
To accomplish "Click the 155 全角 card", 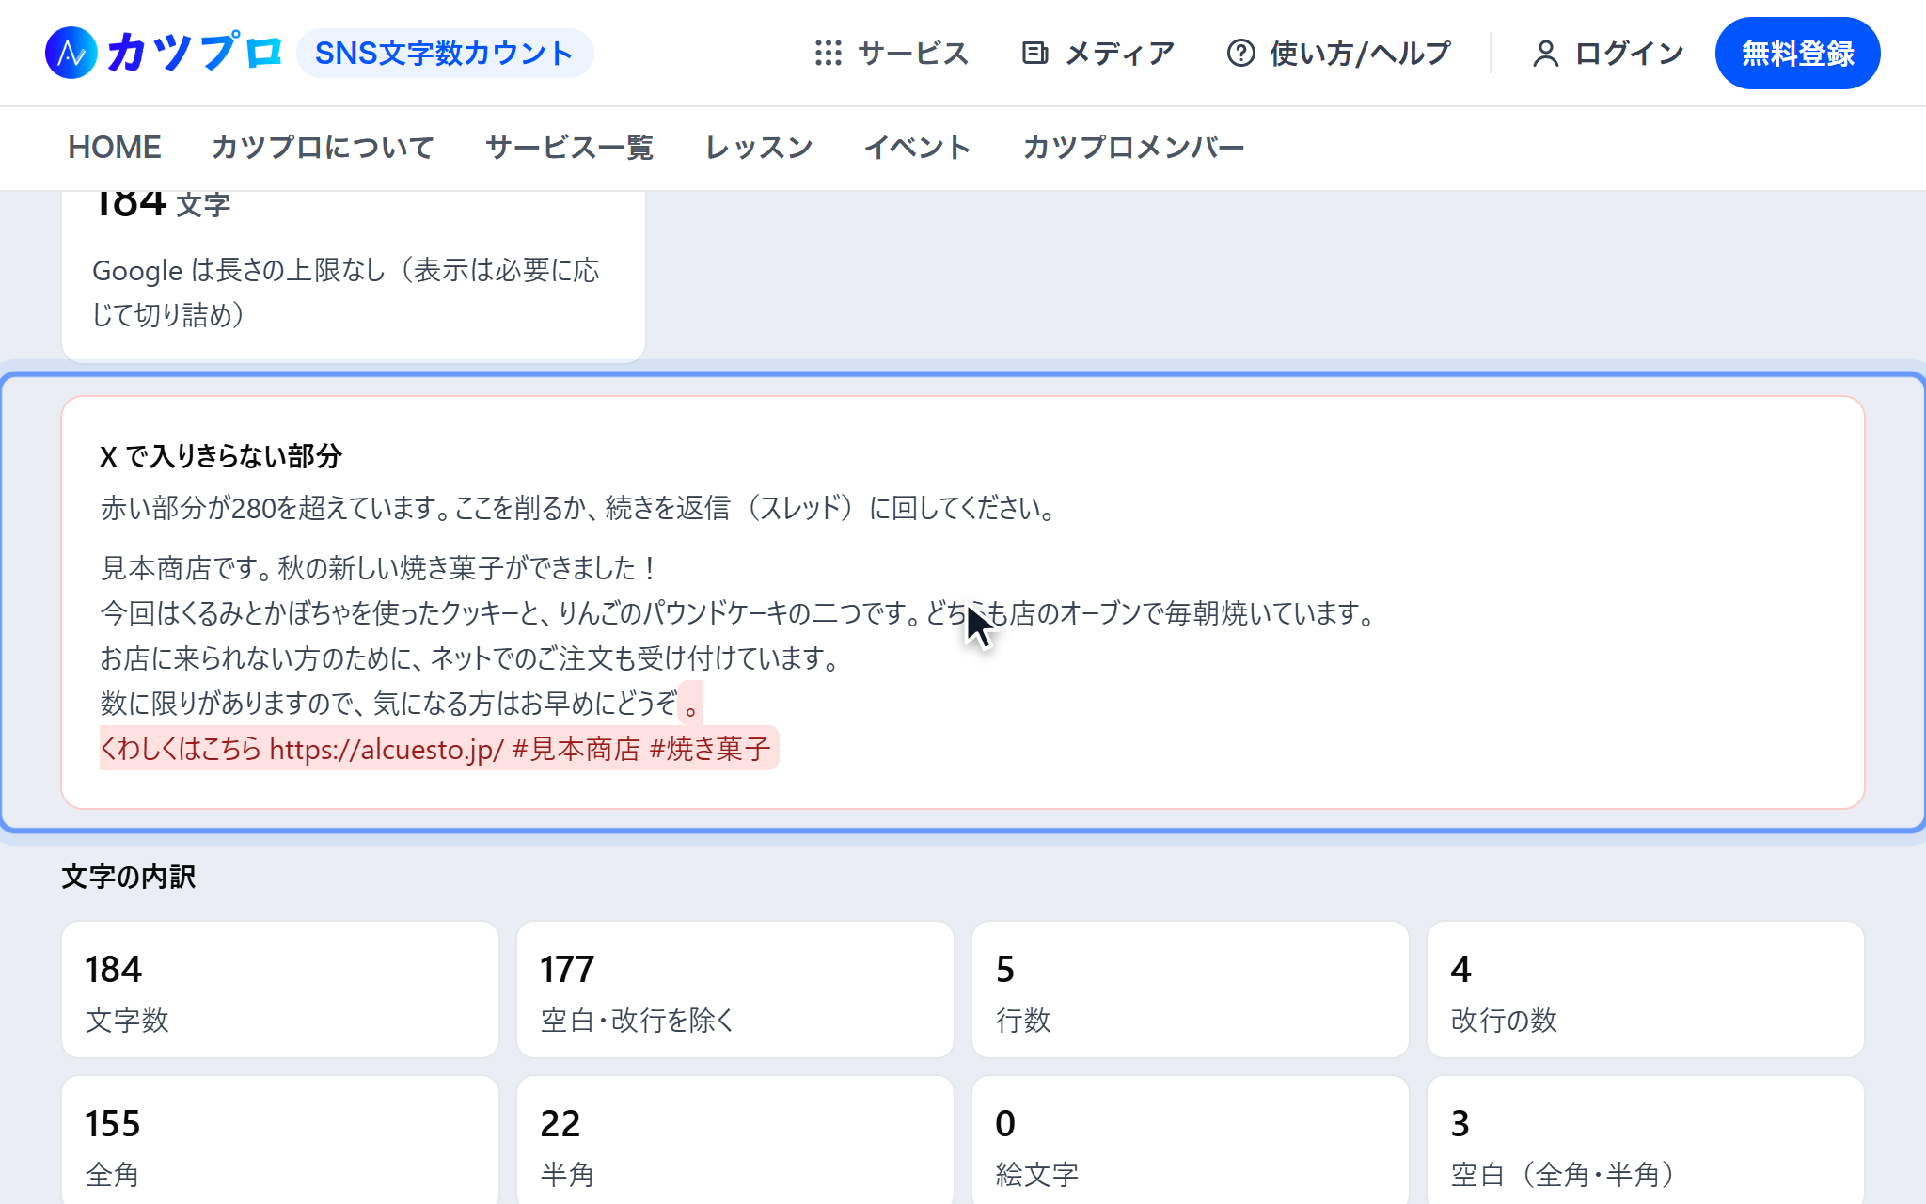I will 280,1140.
